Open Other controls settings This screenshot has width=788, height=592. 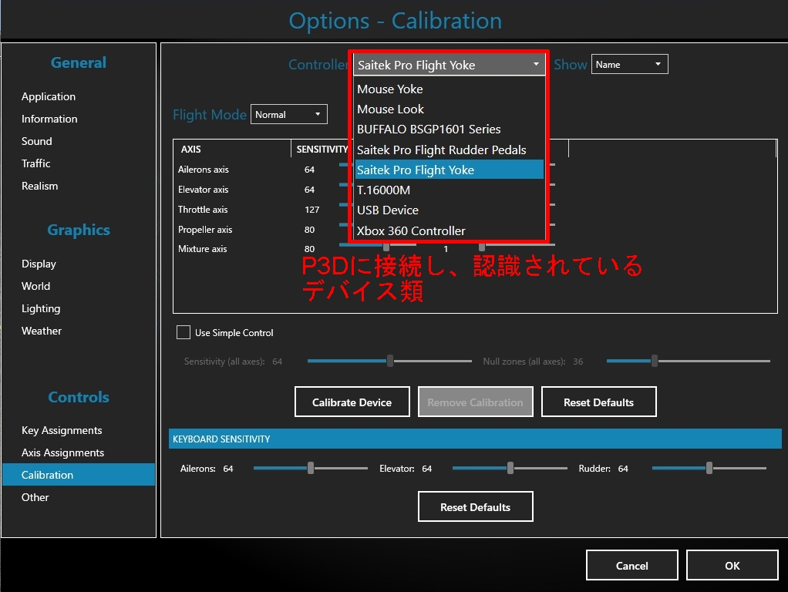pyautogui.click(x=35, y=497)
